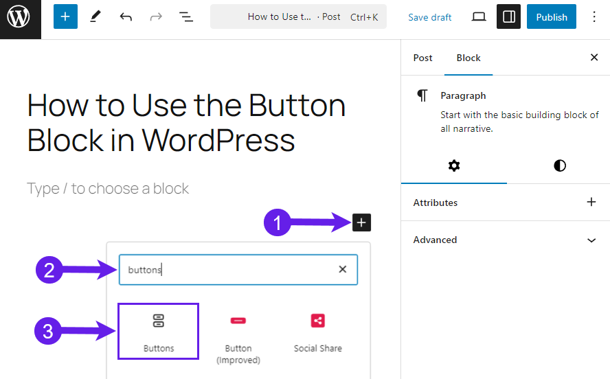Select the pencil Tools icon

tap(95, 16)
